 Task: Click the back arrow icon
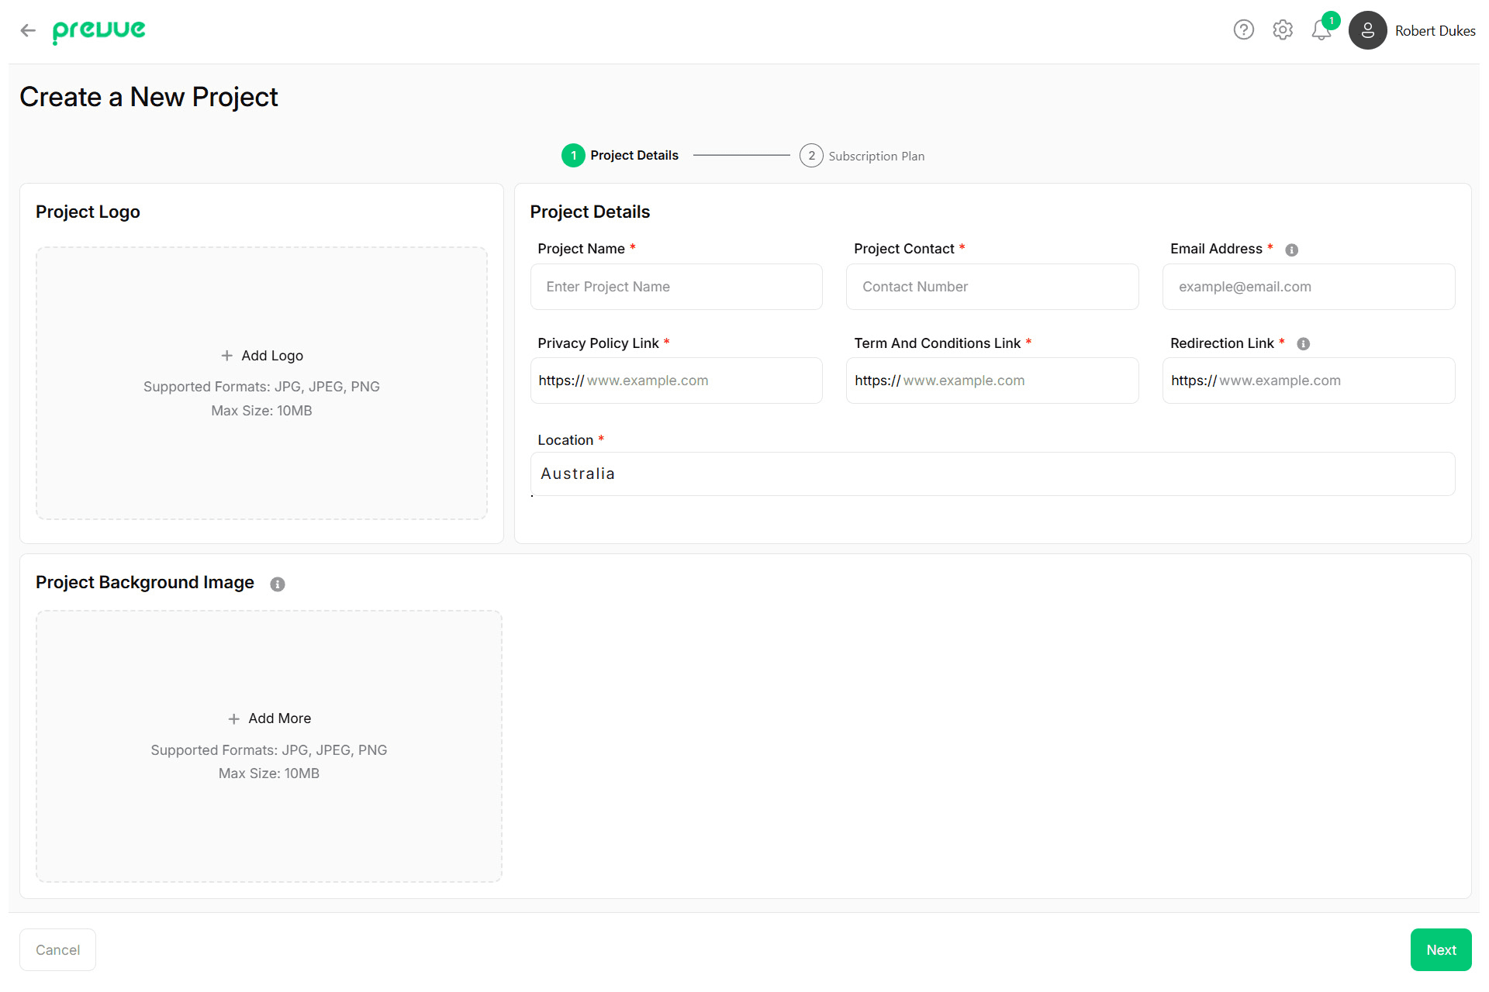[x=28, y=31]
